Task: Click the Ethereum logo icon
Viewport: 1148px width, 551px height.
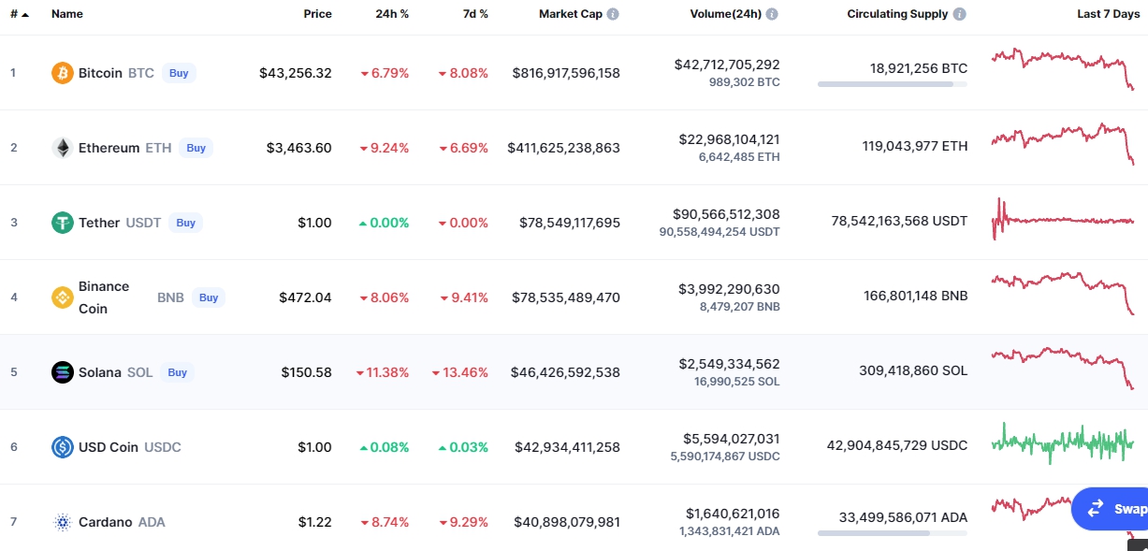Action: pyautogui.click(x=63, y=148)
